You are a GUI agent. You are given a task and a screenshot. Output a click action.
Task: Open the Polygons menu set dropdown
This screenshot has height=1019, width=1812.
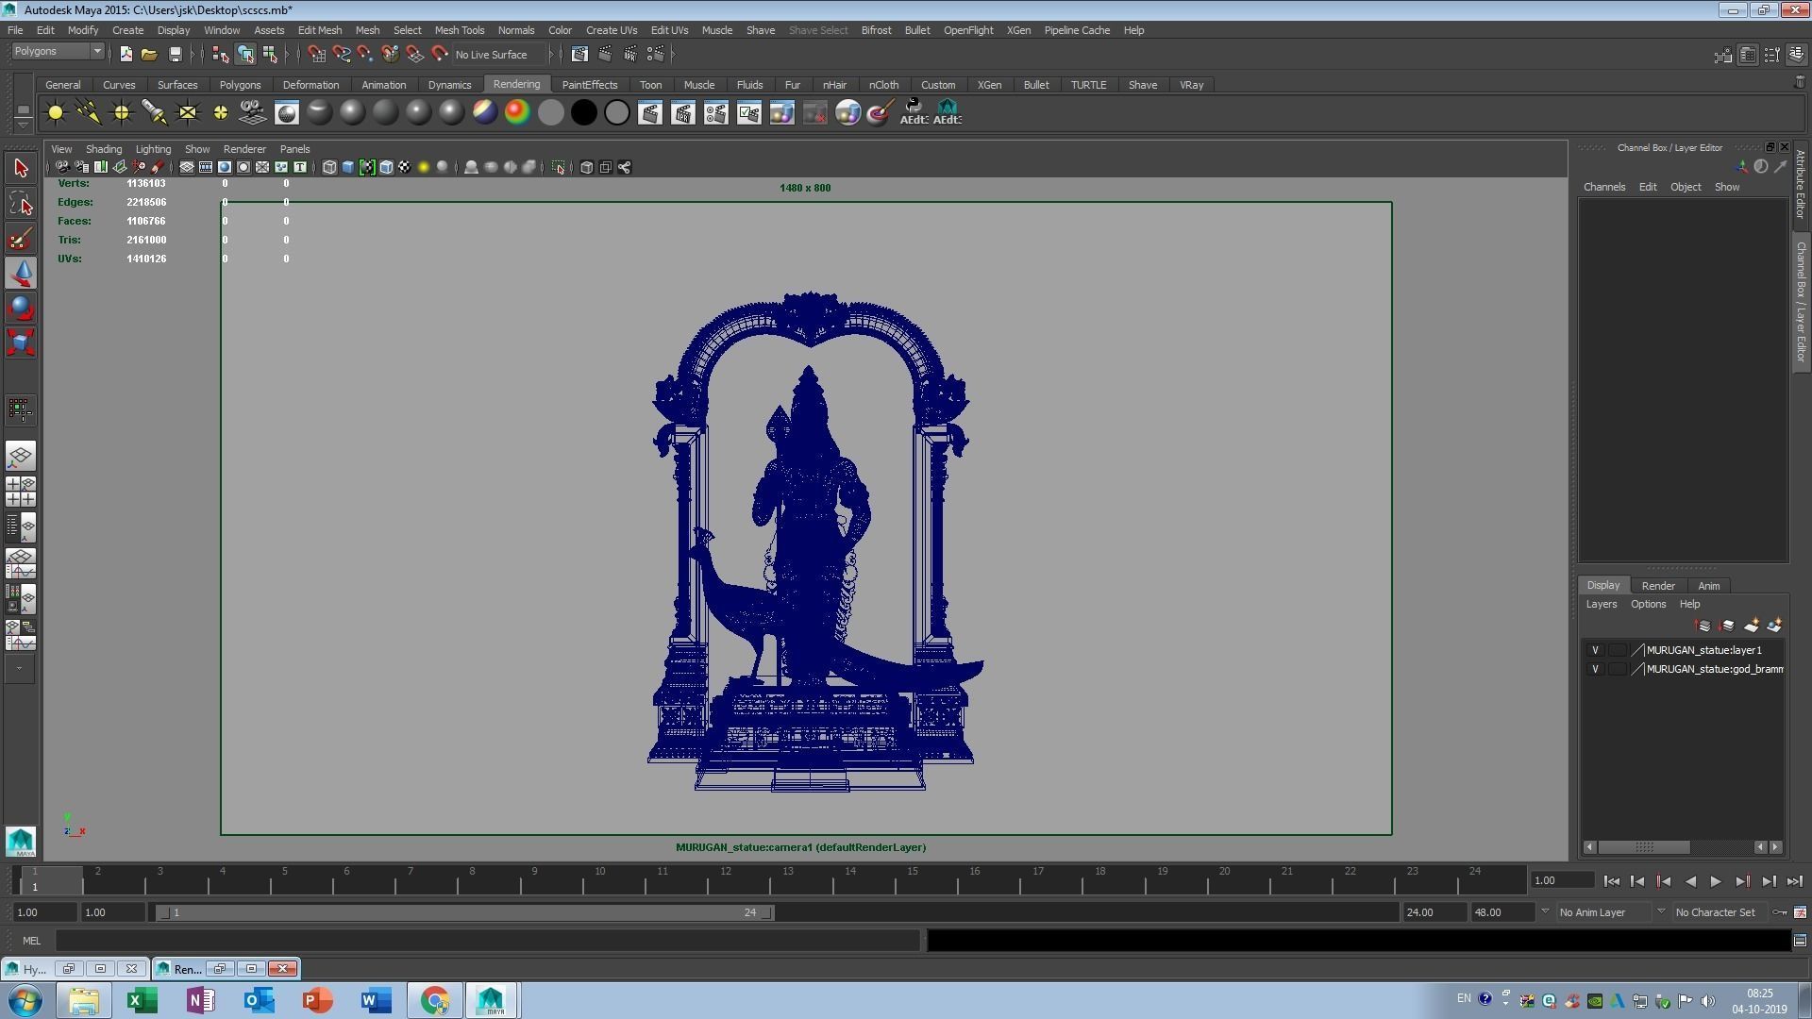tap(58, 51)
